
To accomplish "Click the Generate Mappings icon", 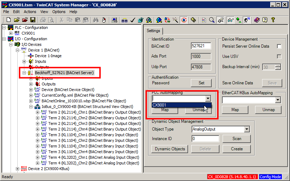I will [x=125, y=20].
